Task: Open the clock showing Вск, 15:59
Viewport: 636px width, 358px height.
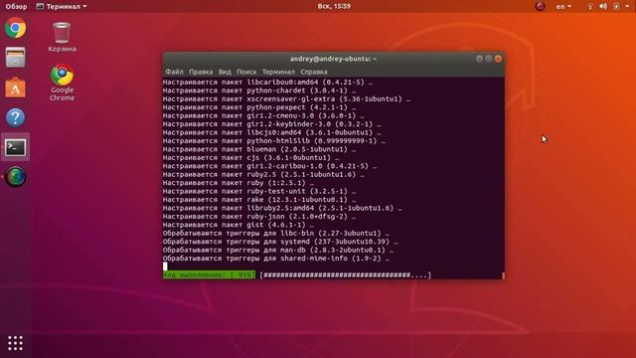Action: pos(334,7)
